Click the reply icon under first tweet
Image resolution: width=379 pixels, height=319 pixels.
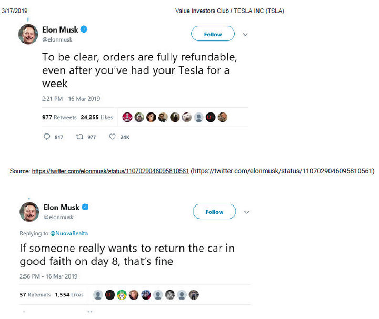pyautogui.click(x=46, y=137)
